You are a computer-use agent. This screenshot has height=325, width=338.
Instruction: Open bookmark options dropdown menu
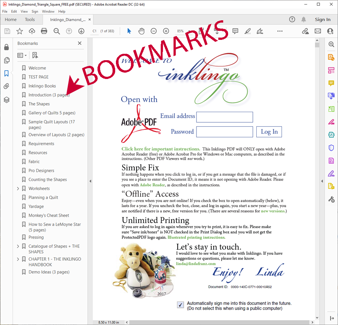click(x=22, y=55)
